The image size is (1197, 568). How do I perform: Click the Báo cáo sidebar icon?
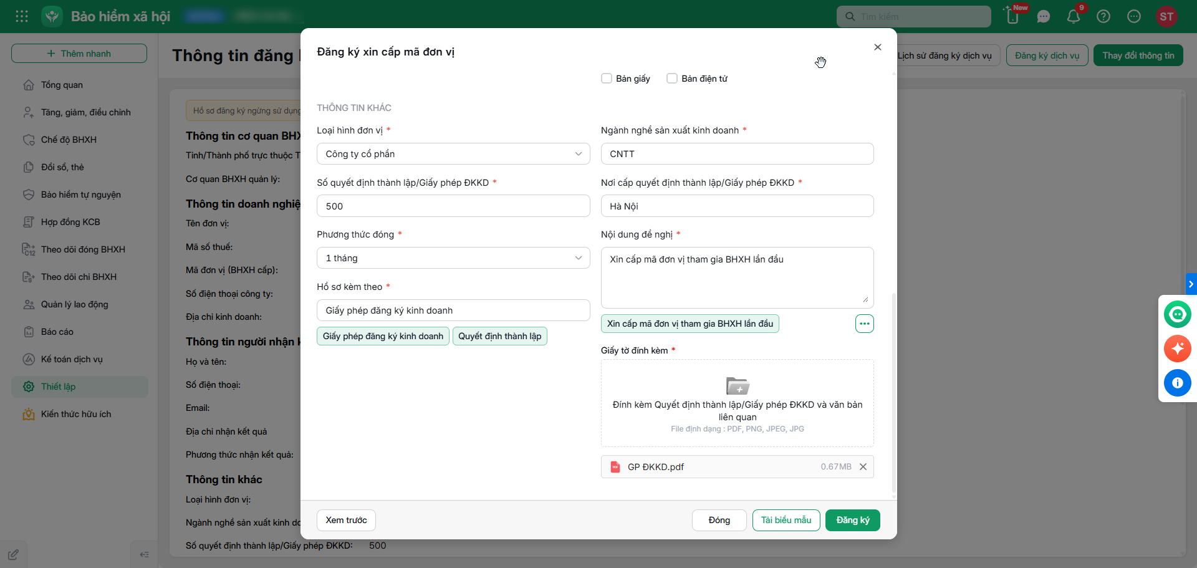29,332
